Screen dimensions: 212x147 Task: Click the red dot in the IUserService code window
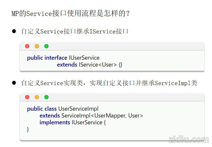pyautogui.click(x=27, y=46)
